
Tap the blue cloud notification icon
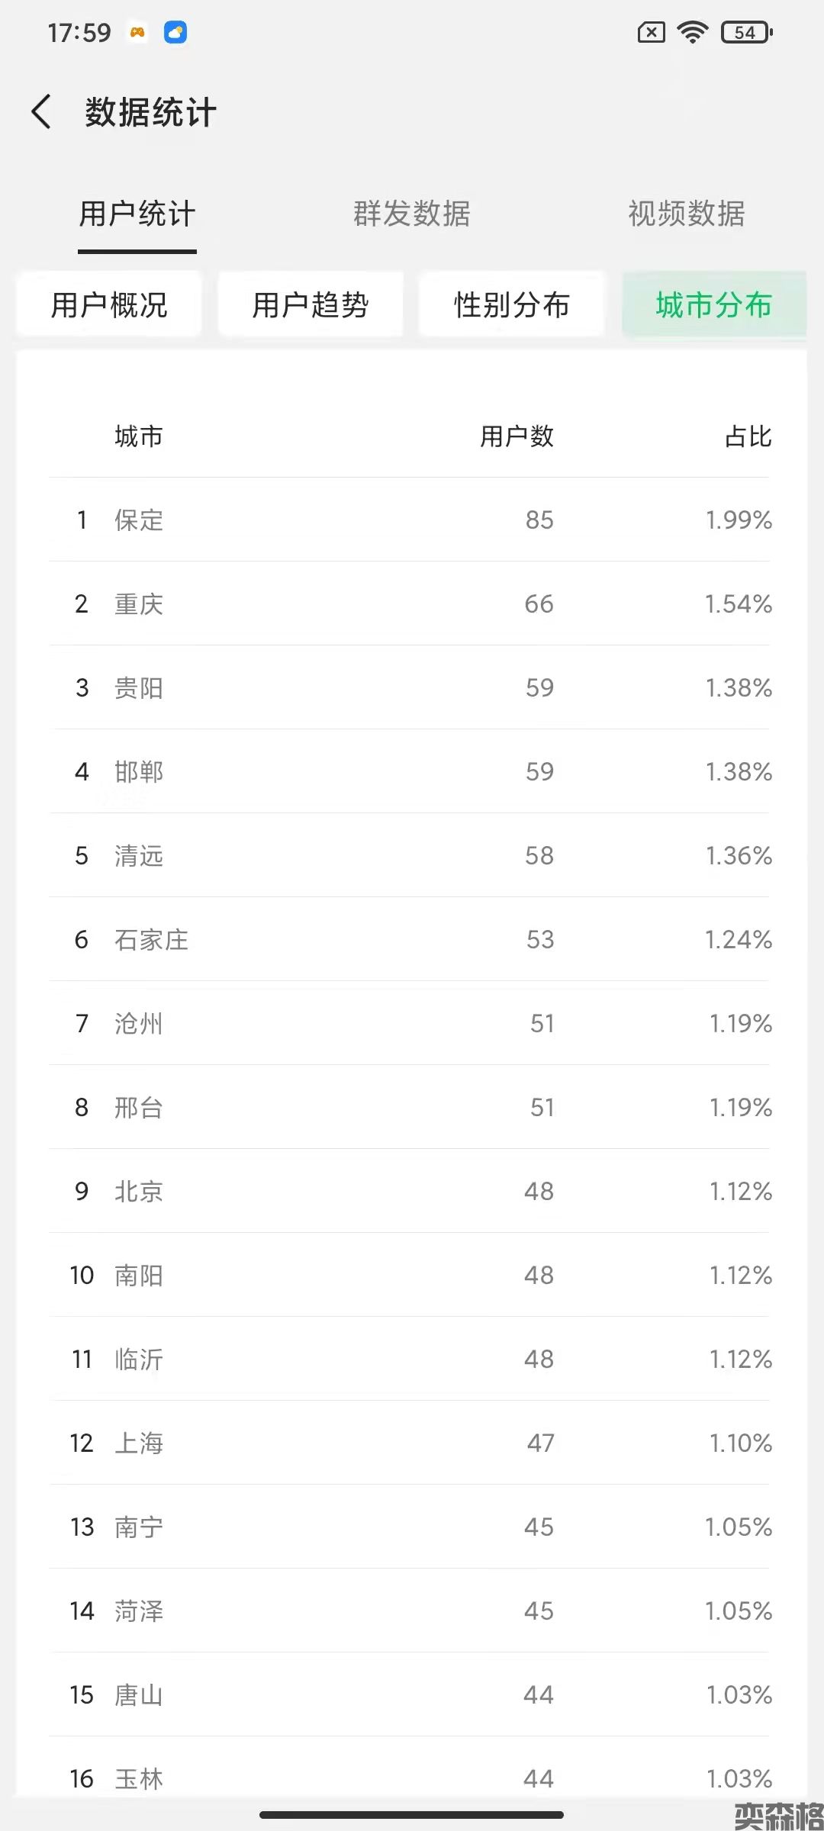point(175,32)
